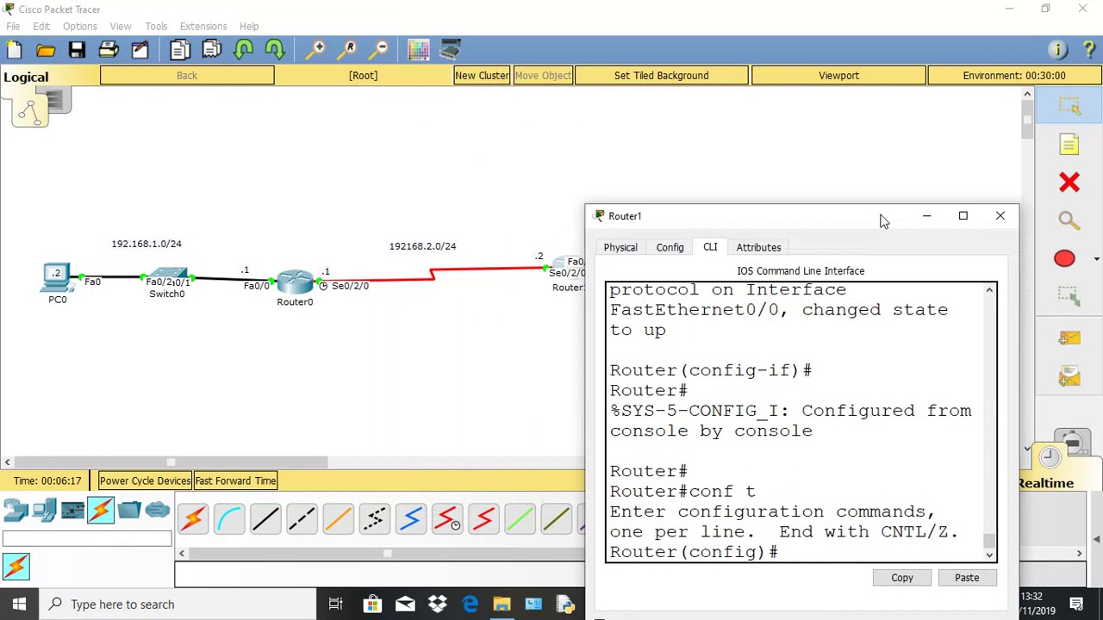This screenshot has height=620, width=1103.
Task: Choose the zigzag dashed phone cable
Action: click(x=374, y=518)
